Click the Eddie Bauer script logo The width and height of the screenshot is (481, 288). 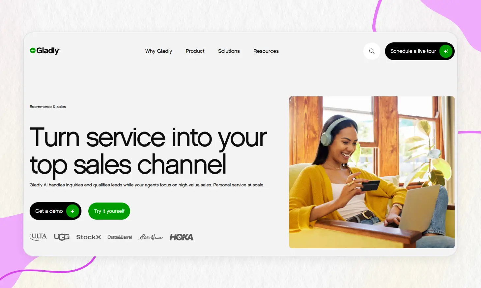(x=151, y=237)
